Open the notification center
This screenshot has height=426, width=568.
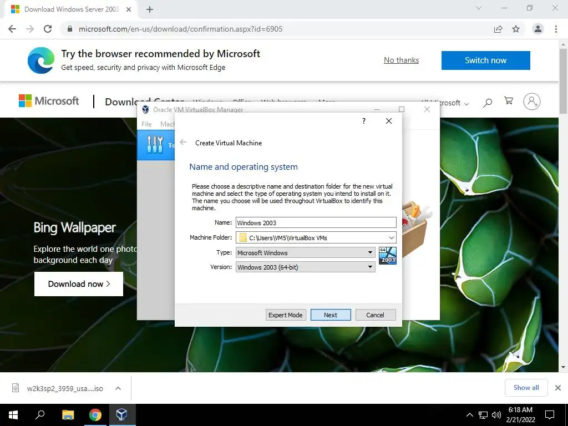[x=550, y=415]
